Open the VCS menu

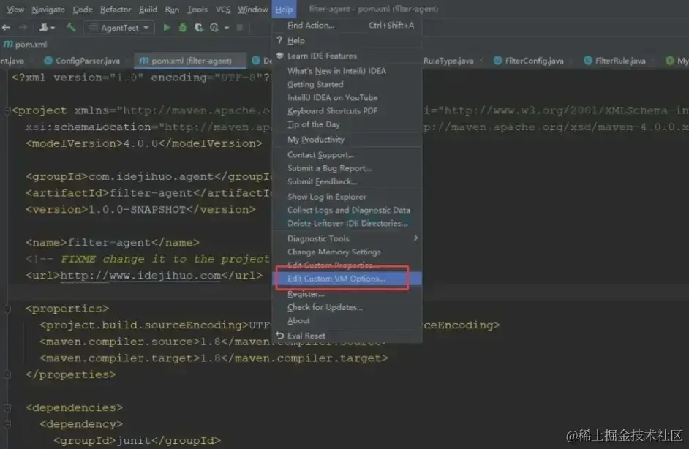(223, 10)
